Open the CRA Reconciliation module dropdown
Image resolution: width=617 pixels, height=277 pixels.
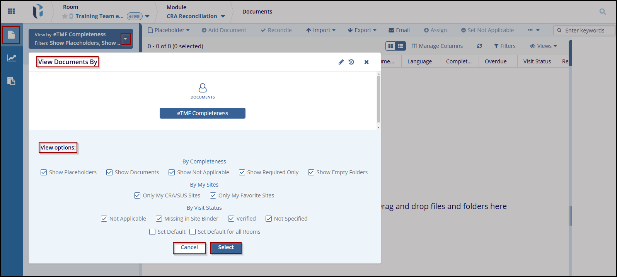pyautogui.click(x=223, y=16)
